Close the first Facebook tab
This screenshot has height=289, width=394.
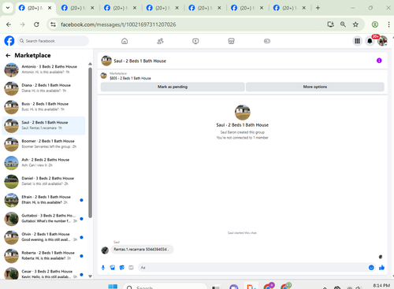(x=50, y=8)
